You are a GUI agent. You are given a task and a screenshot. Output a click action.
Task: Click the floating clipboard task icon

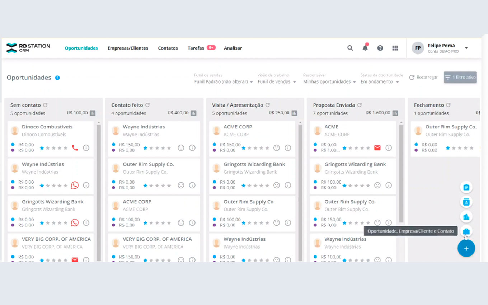[466, 187]
